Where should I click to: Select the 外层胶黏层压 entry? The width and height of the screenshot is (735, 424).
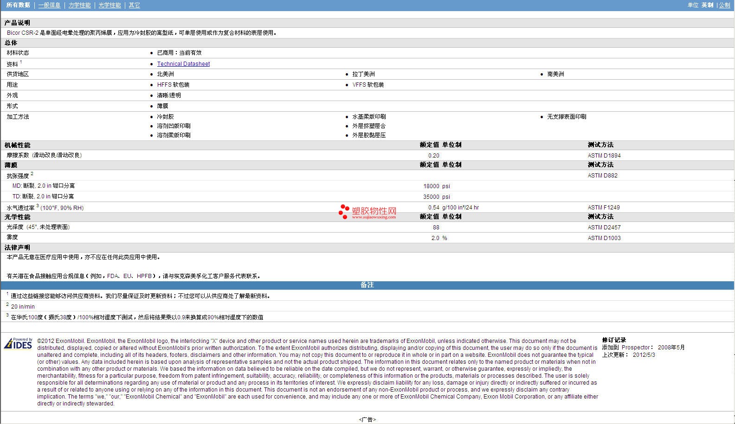tap(369, 135)
